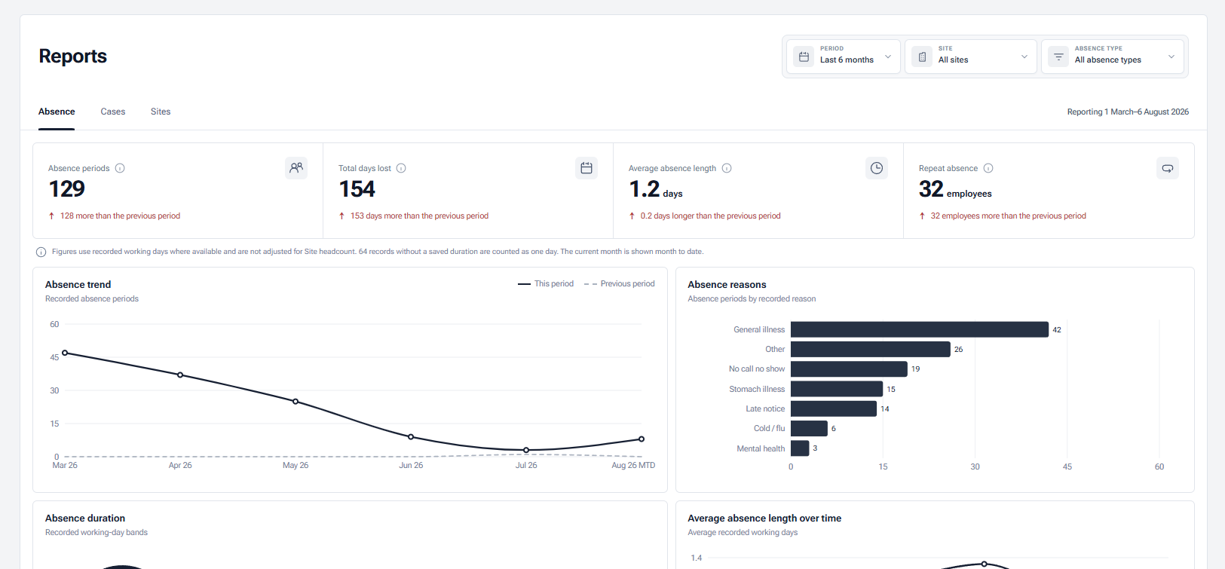Click the General illness axis label

759,329
